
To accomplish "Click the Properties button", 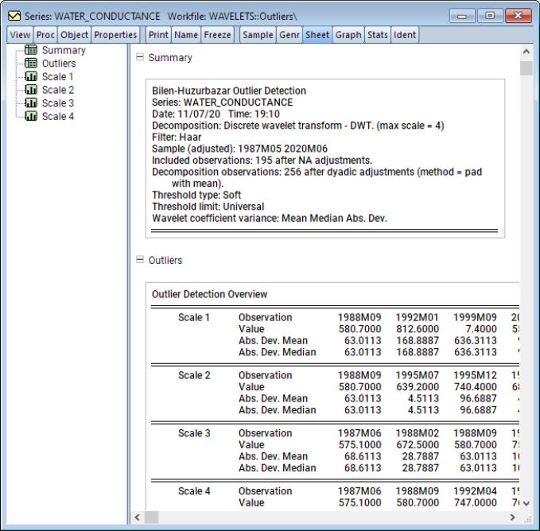I will coord(115,35).
